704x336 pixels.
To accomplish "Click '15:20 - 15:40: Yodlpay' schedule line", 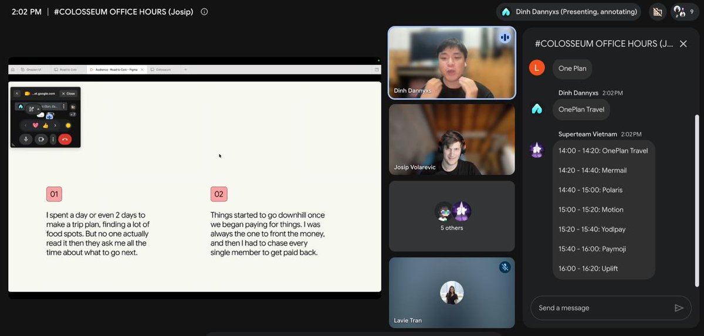I will pos(591,229).
